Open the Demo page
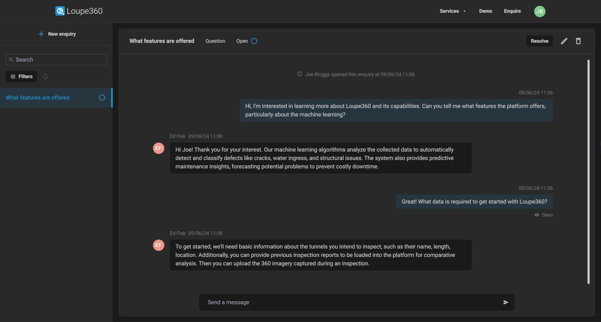 coord(485,11)
